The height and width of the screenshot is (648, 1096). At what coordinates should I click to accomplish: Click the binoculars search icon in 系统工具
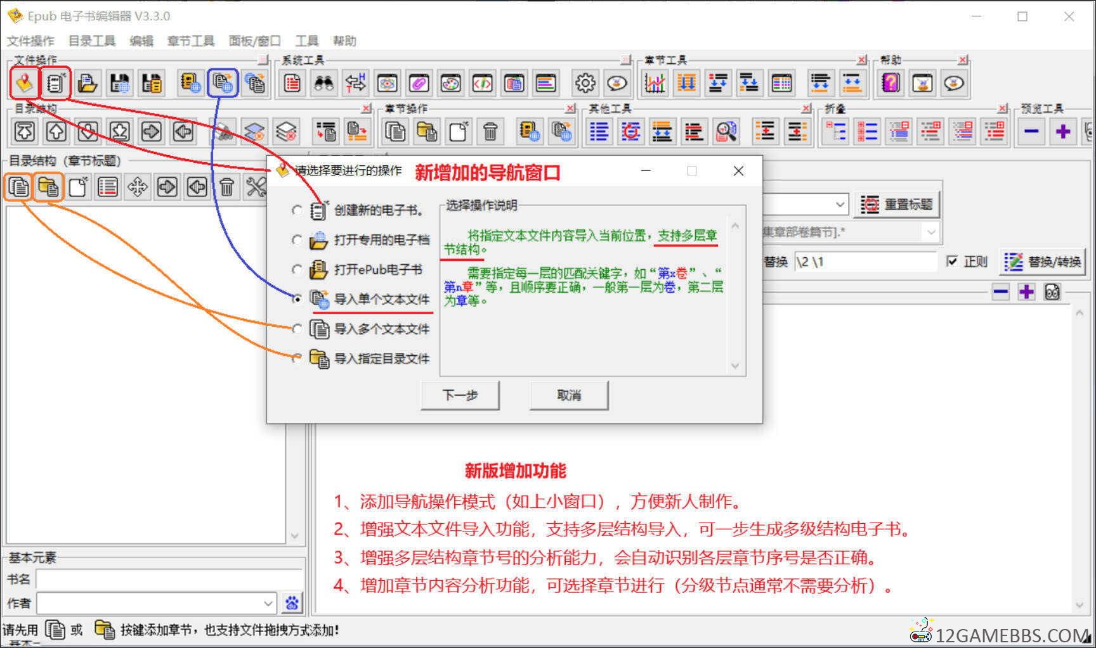(x=324, y=83)
